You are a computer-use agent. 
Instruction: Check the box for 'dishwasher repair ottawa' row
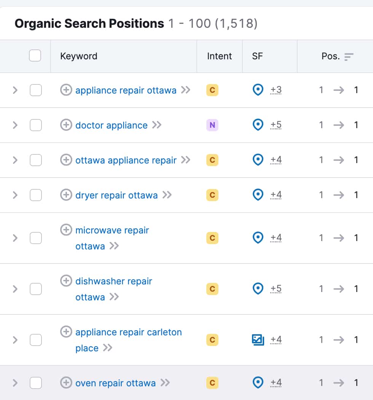point(36,289)
